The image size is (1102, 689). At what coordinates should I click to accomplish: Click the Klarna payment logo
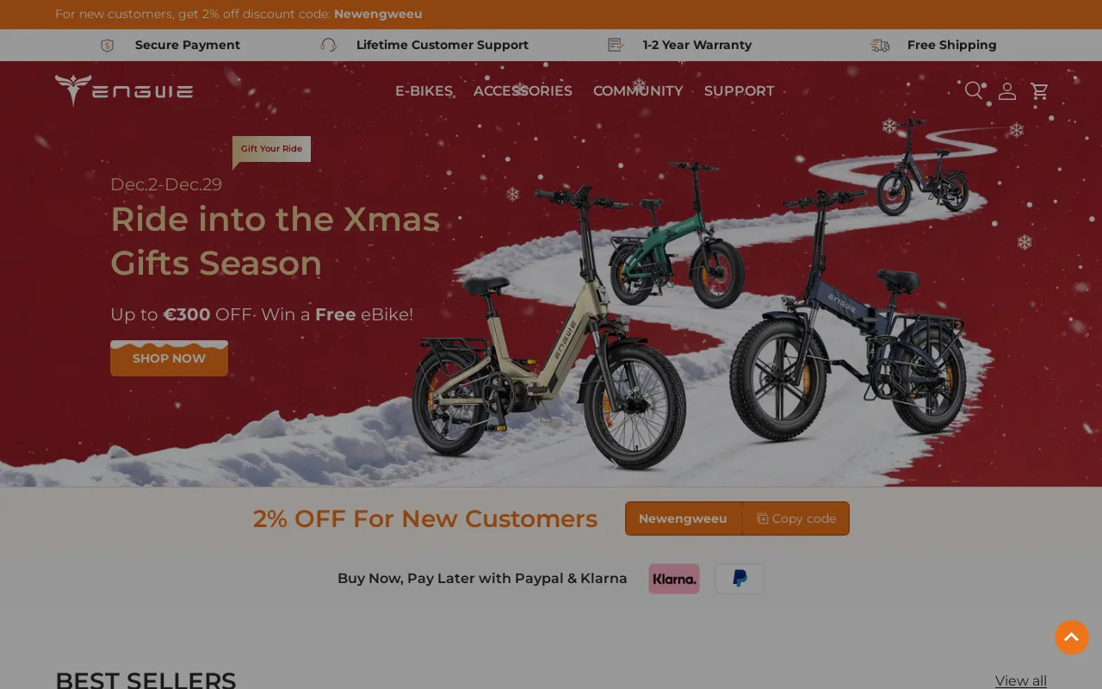click(674, 579)
